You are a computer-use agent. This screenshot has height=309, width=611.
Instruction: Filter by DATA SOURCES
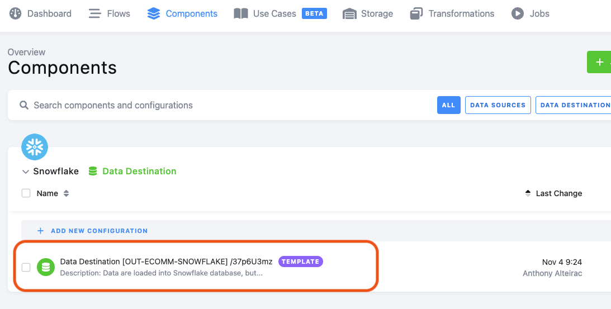coord(498,105)
